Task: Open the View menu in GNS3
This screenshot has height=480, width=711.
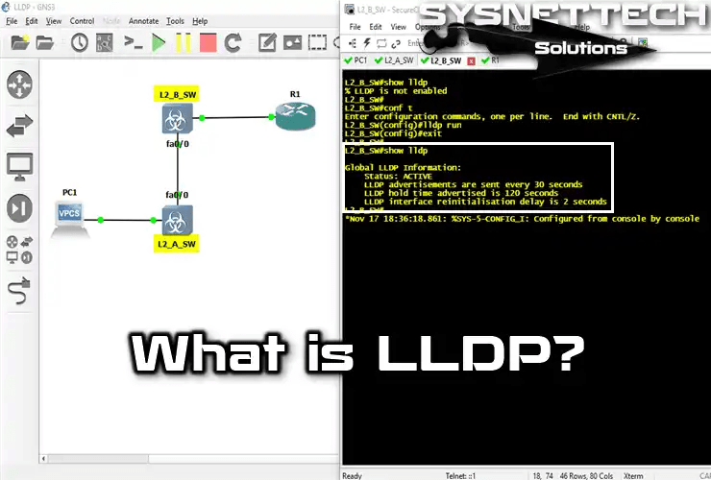Action: [x=54, y=21]
